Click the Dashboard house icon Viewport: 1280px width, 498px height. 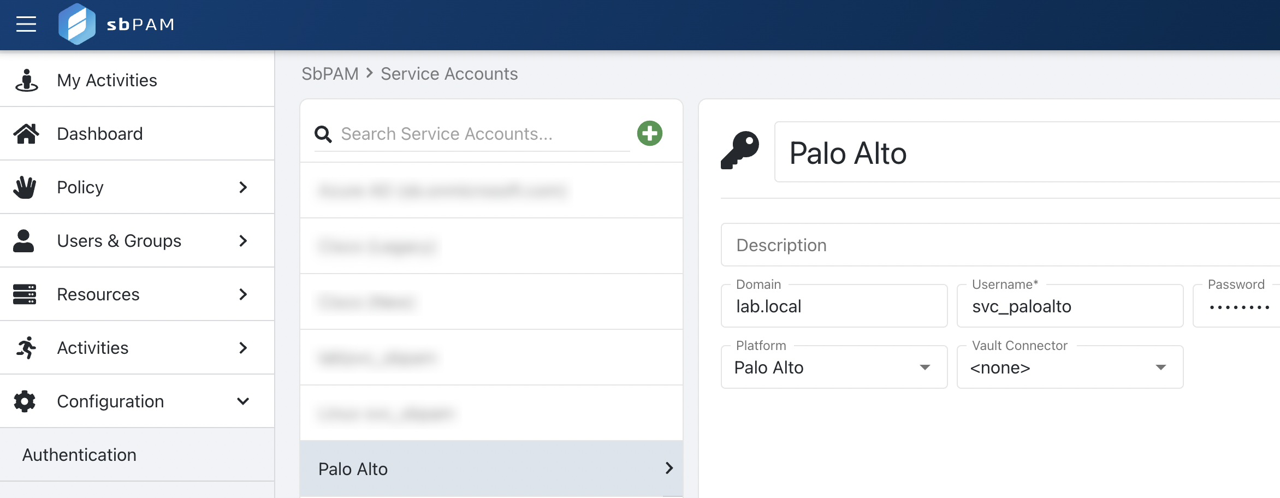coord(26,134)
